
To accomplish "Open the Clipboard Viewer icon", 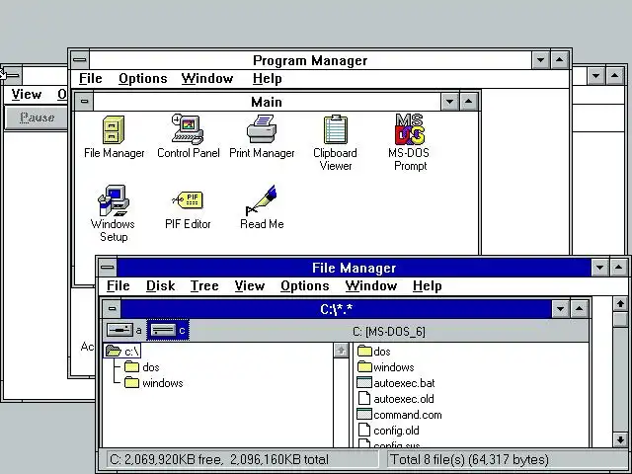I will 336,143.
